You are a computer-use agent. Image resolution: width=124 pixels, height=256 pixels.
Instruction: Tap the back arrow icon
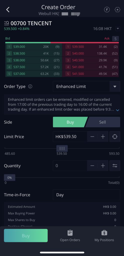(8, 10)
